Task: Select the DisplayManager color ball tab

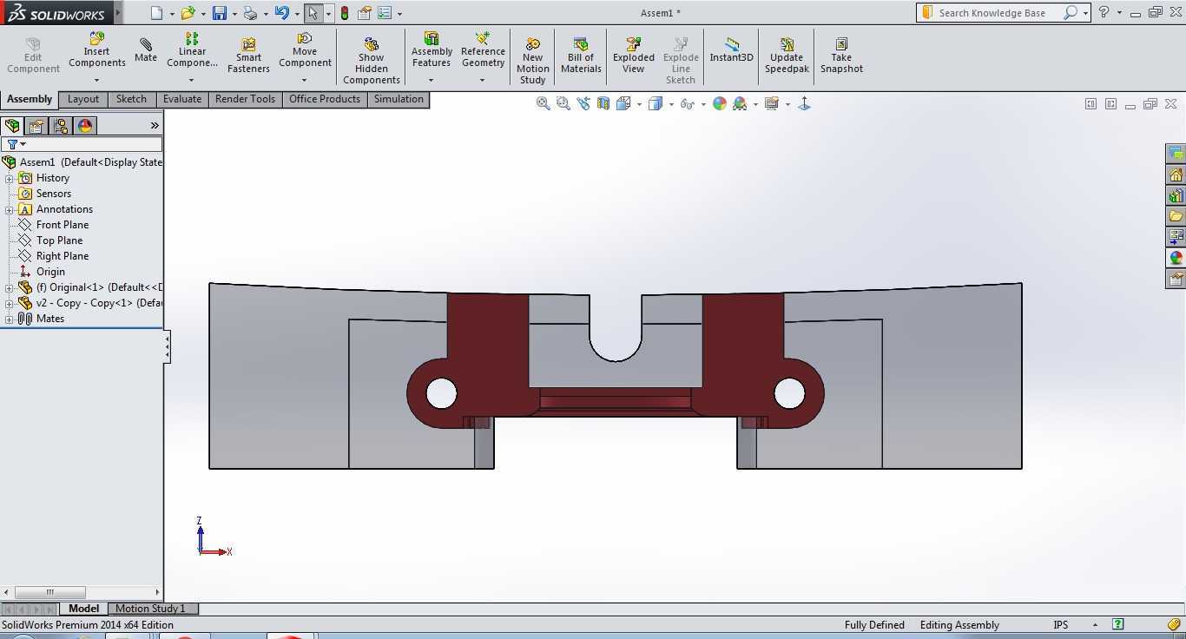Action: coord(85,126)
